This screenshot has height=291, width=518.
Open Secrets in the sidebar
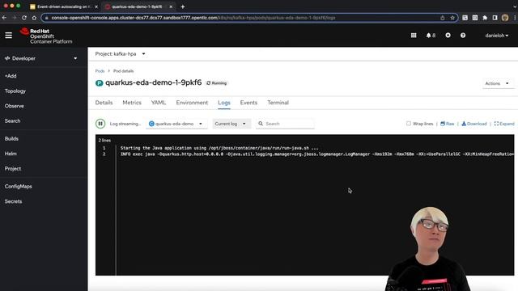13,201
